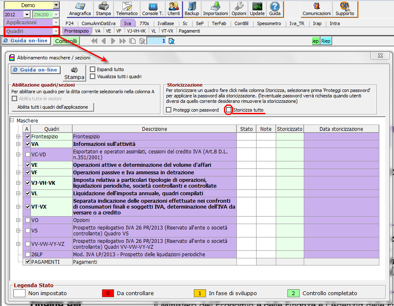Tick Proteggi con password checkbox
Viewport: 394px width, 306px height.
(x=169, y=110)
